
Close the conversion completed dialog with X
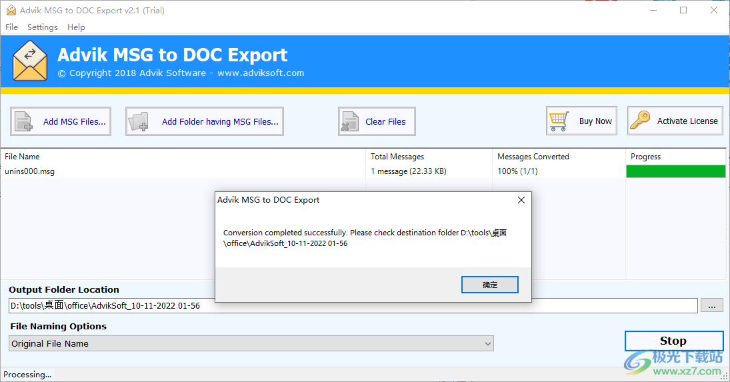pyautogui.click(x=521, y=200)
